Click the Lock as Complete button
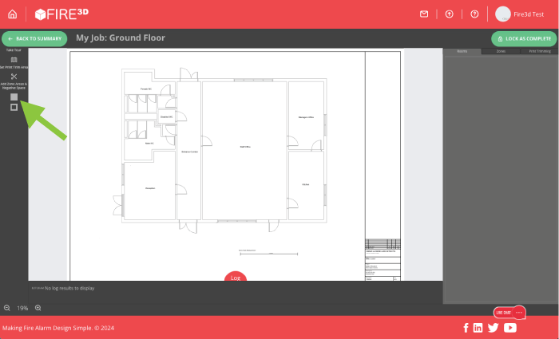The width and height of the screenshot is (559, 339). pos(523,38)
